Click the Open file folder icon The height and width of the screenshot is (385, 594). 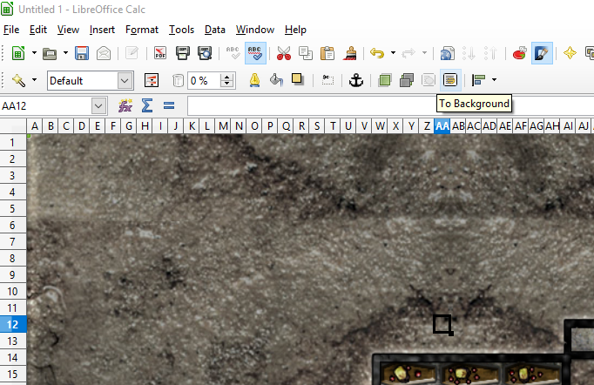[x=50, y=53]
